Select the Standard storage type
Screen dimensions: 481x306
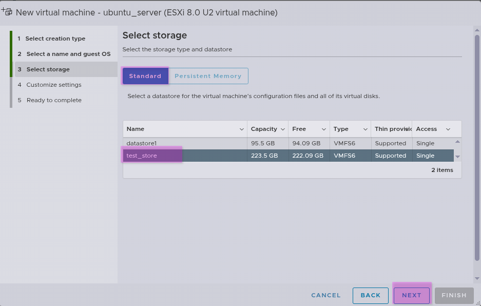point(145,76)
